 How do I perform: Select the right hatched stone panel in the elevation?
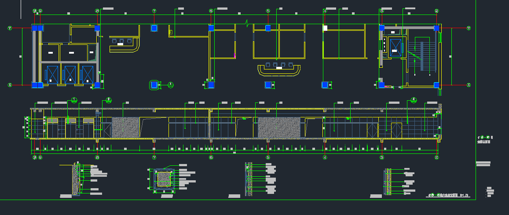[x=278, y=128]
